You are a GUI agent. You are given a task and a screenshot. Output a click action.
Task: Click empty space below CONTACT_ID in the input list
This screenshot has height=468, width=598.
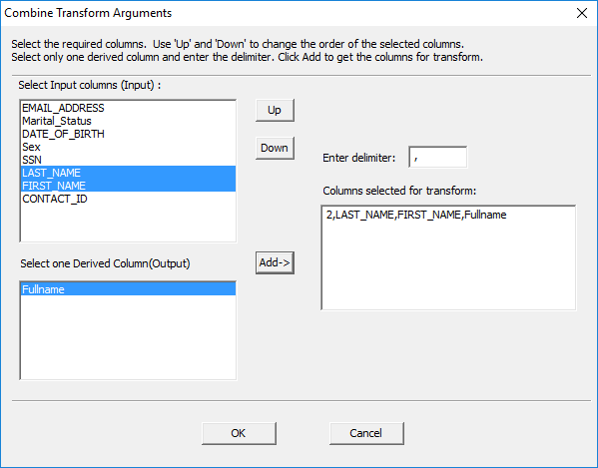128,223
